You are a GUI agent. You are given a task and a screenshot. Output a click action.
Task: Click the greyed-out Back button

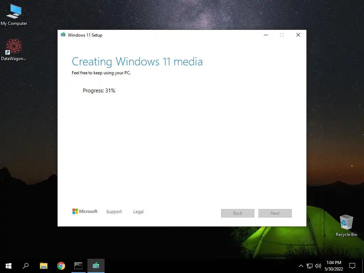pos(238,213)
